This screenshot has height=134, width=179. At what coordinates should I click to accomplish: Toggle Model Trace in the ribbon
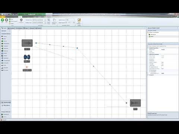point(48,21)
